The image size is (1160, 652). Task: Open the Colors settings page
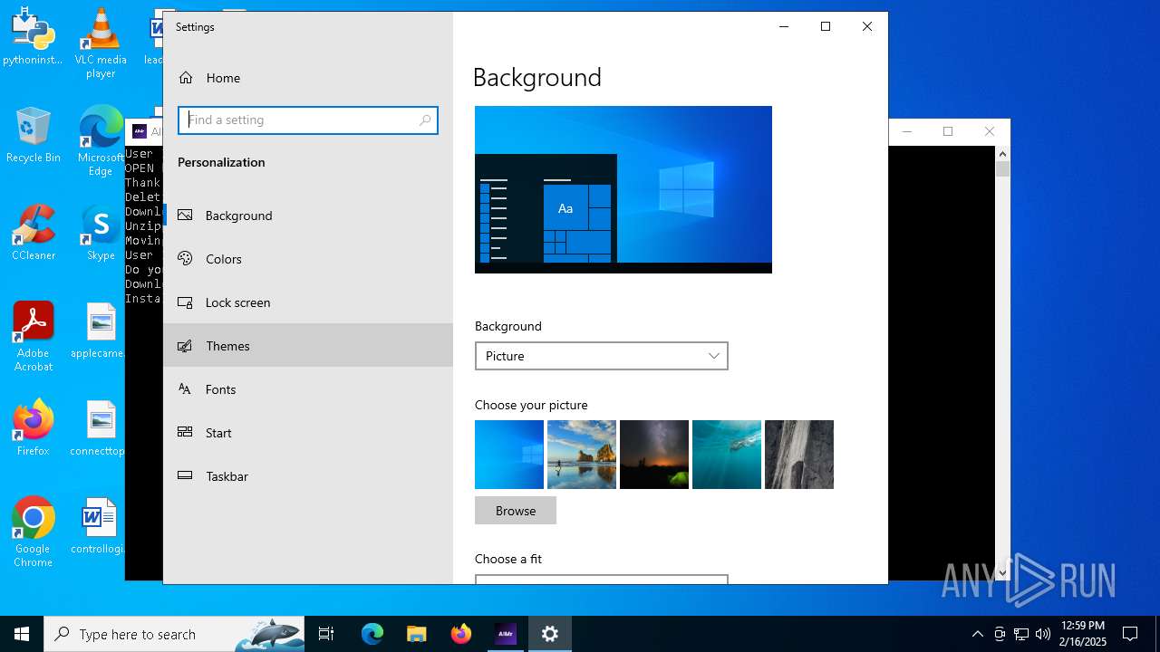(x=308, y=259)
